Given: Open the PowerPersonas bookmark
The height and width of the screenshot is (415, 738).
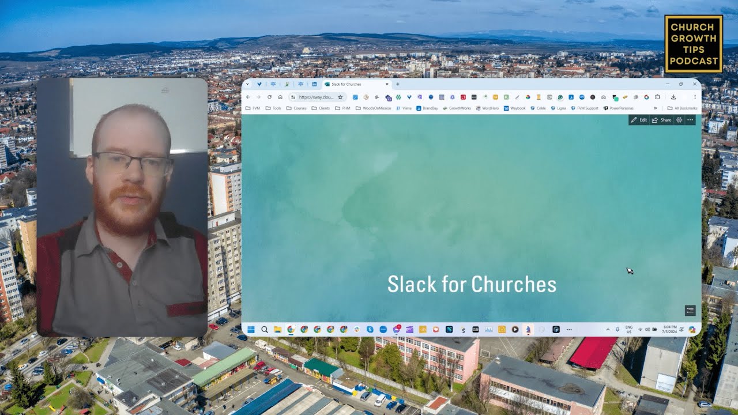Looking at the screenshot, I should click(618, 108).
